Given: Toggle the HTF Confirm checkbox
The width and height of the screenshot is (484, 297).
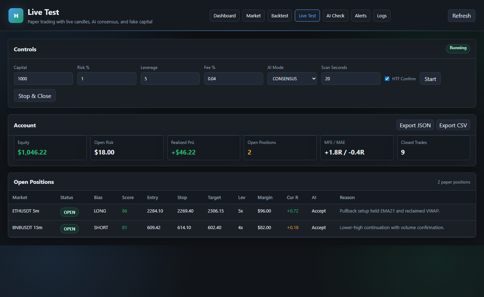Looking at the screenshot, I should pyautogui.click(x=387, y=78).
